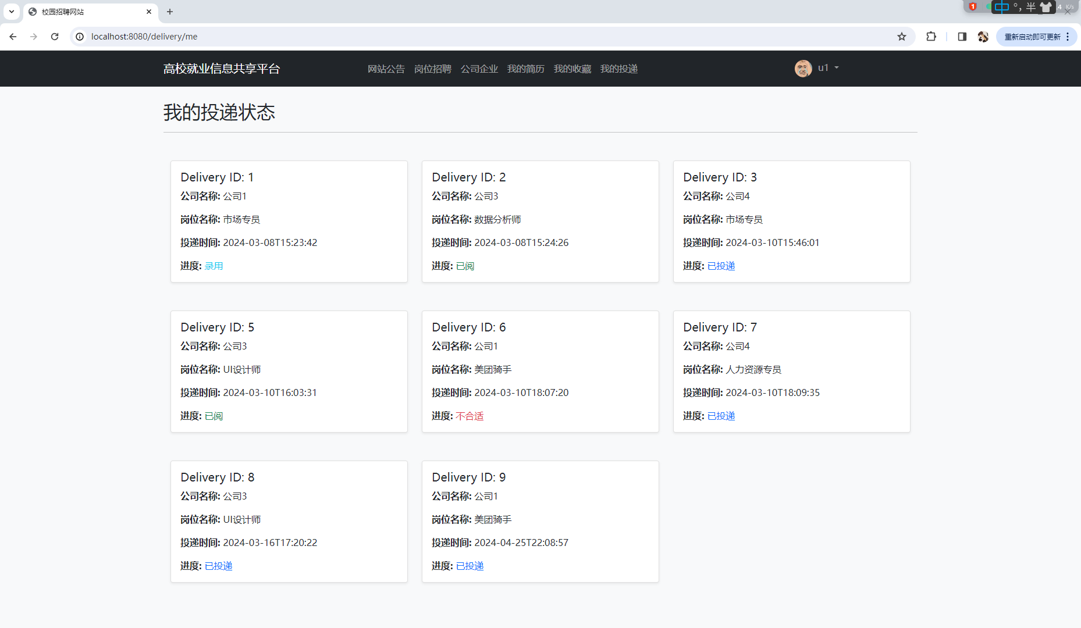Click the 已阅 status in Delivery ID 5
This screenshot has width=1081, height=628.
pos(214,416)
